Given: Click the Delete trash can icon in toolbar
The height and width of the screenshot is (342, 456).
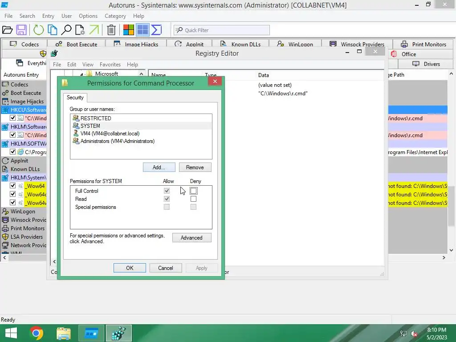Looking at the screenshot, I should coord(111,30).
